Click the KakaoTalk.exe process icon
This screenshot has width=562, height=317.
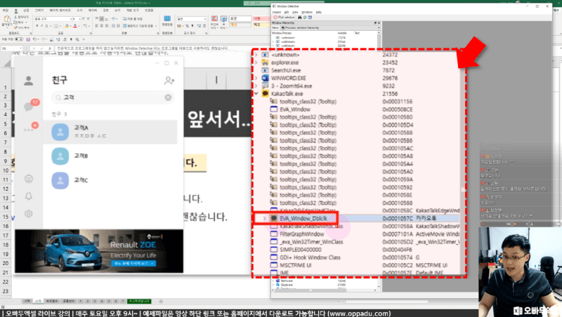(x=266, y=94)
